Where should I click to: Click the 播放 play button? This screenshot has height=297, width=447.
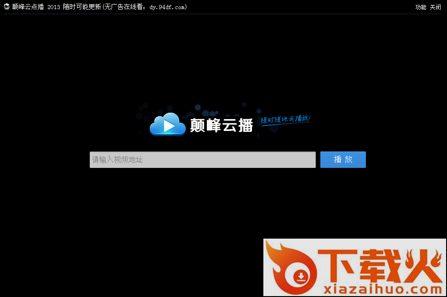pos(343,160)
